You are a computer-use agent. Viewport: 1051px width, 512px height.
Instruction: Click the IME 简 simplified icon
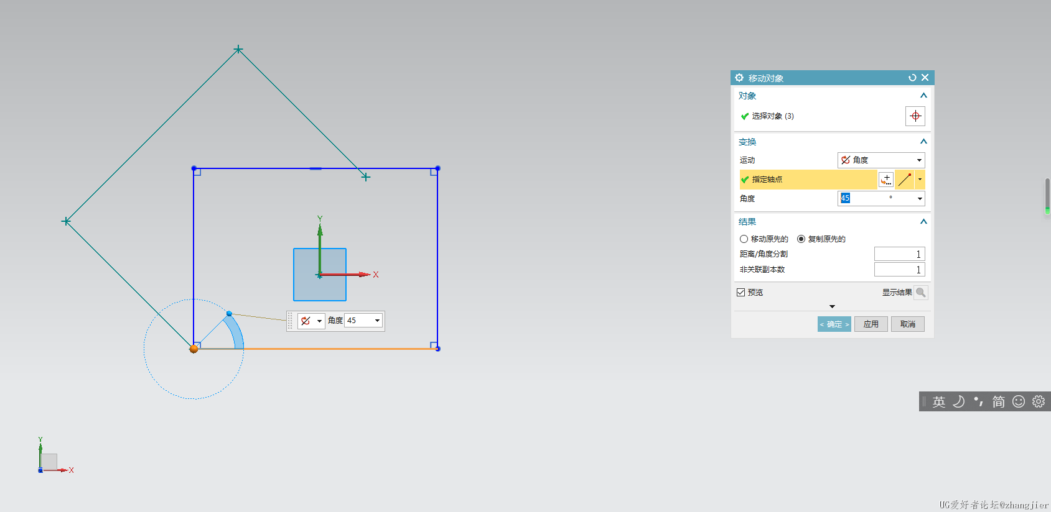[999, 401]
